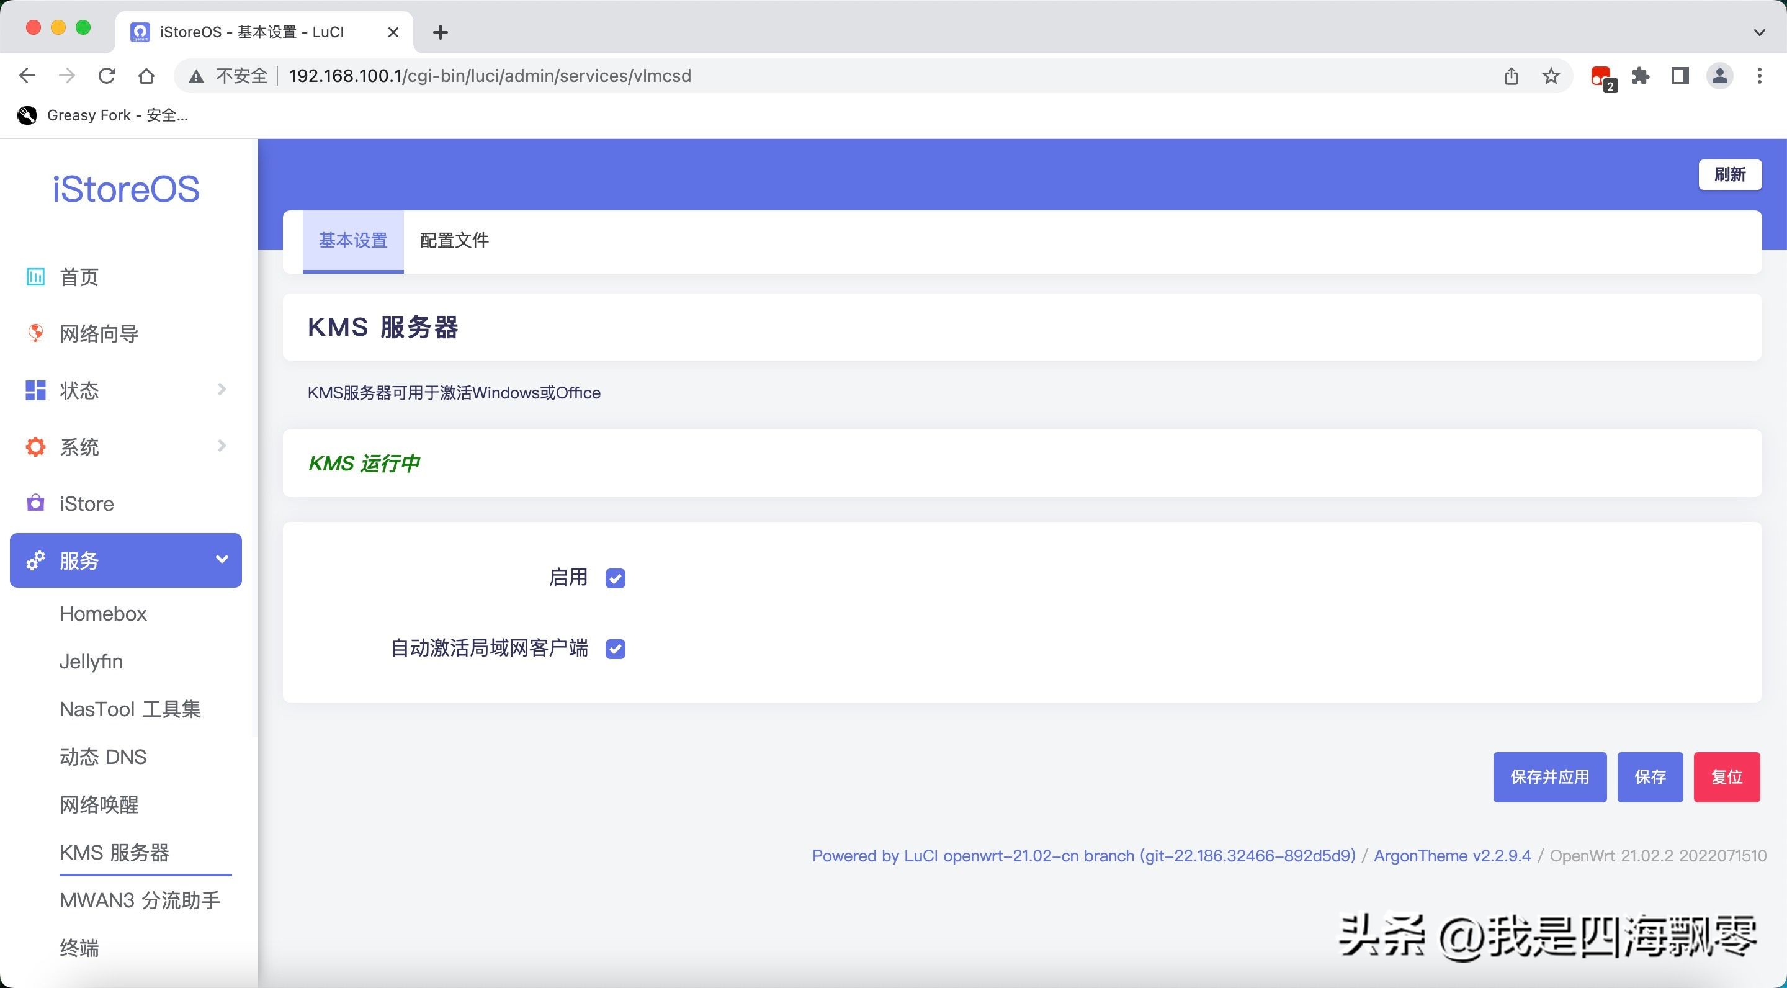The width and height of the screenshot is (1787, 988).
Task: Bookmark this page with the star icon
Action: coord(1551,76)
